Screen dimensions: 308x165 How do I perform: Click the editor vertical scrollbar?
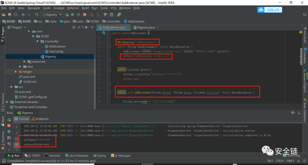[301, 57]
